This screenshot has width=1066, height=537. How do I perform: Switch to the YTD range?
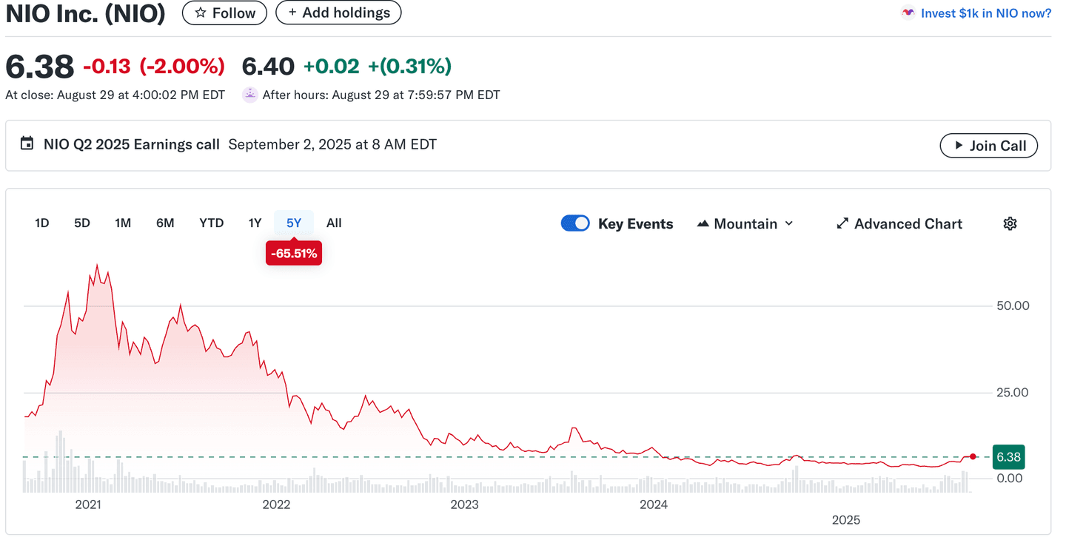pos(211,223)
